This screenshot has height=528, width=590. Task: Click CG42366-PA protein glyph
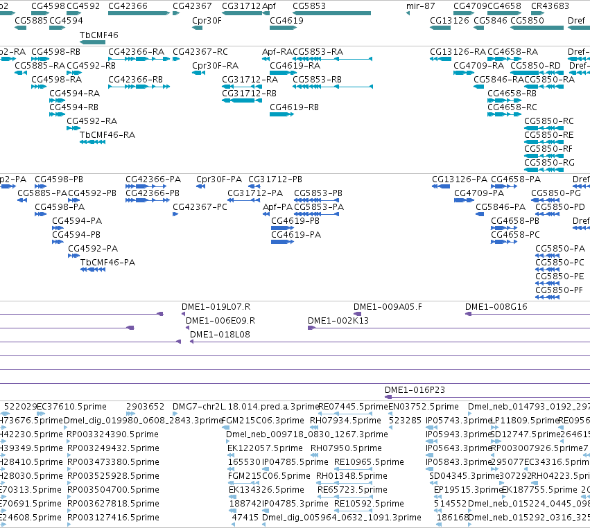[146, 186]
